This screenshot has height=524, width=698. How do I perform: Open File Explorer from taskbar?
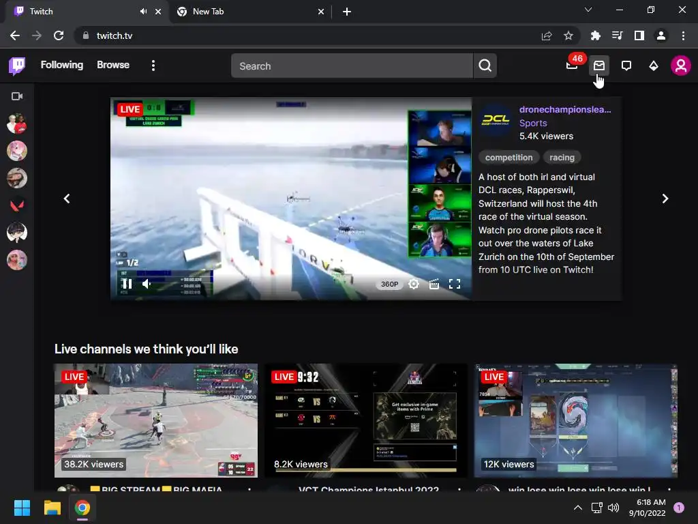tap(52, 508)
